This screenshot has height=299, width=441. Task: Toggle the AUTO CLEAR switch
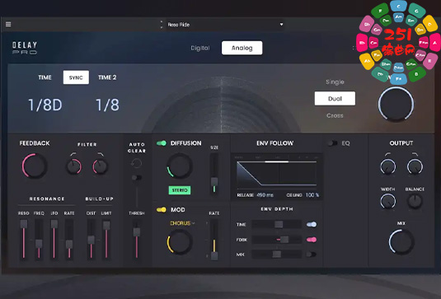point(136,177)
